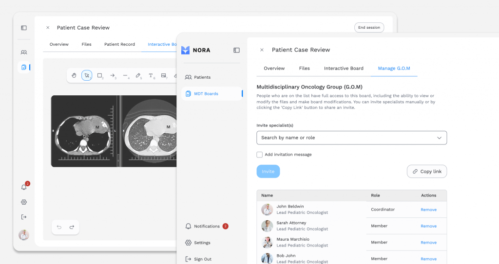
Task: Click the Name column header
Action: click(x=267, y=195)
